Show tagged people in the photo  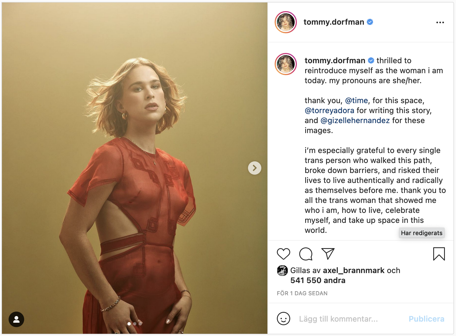point(16,319)
